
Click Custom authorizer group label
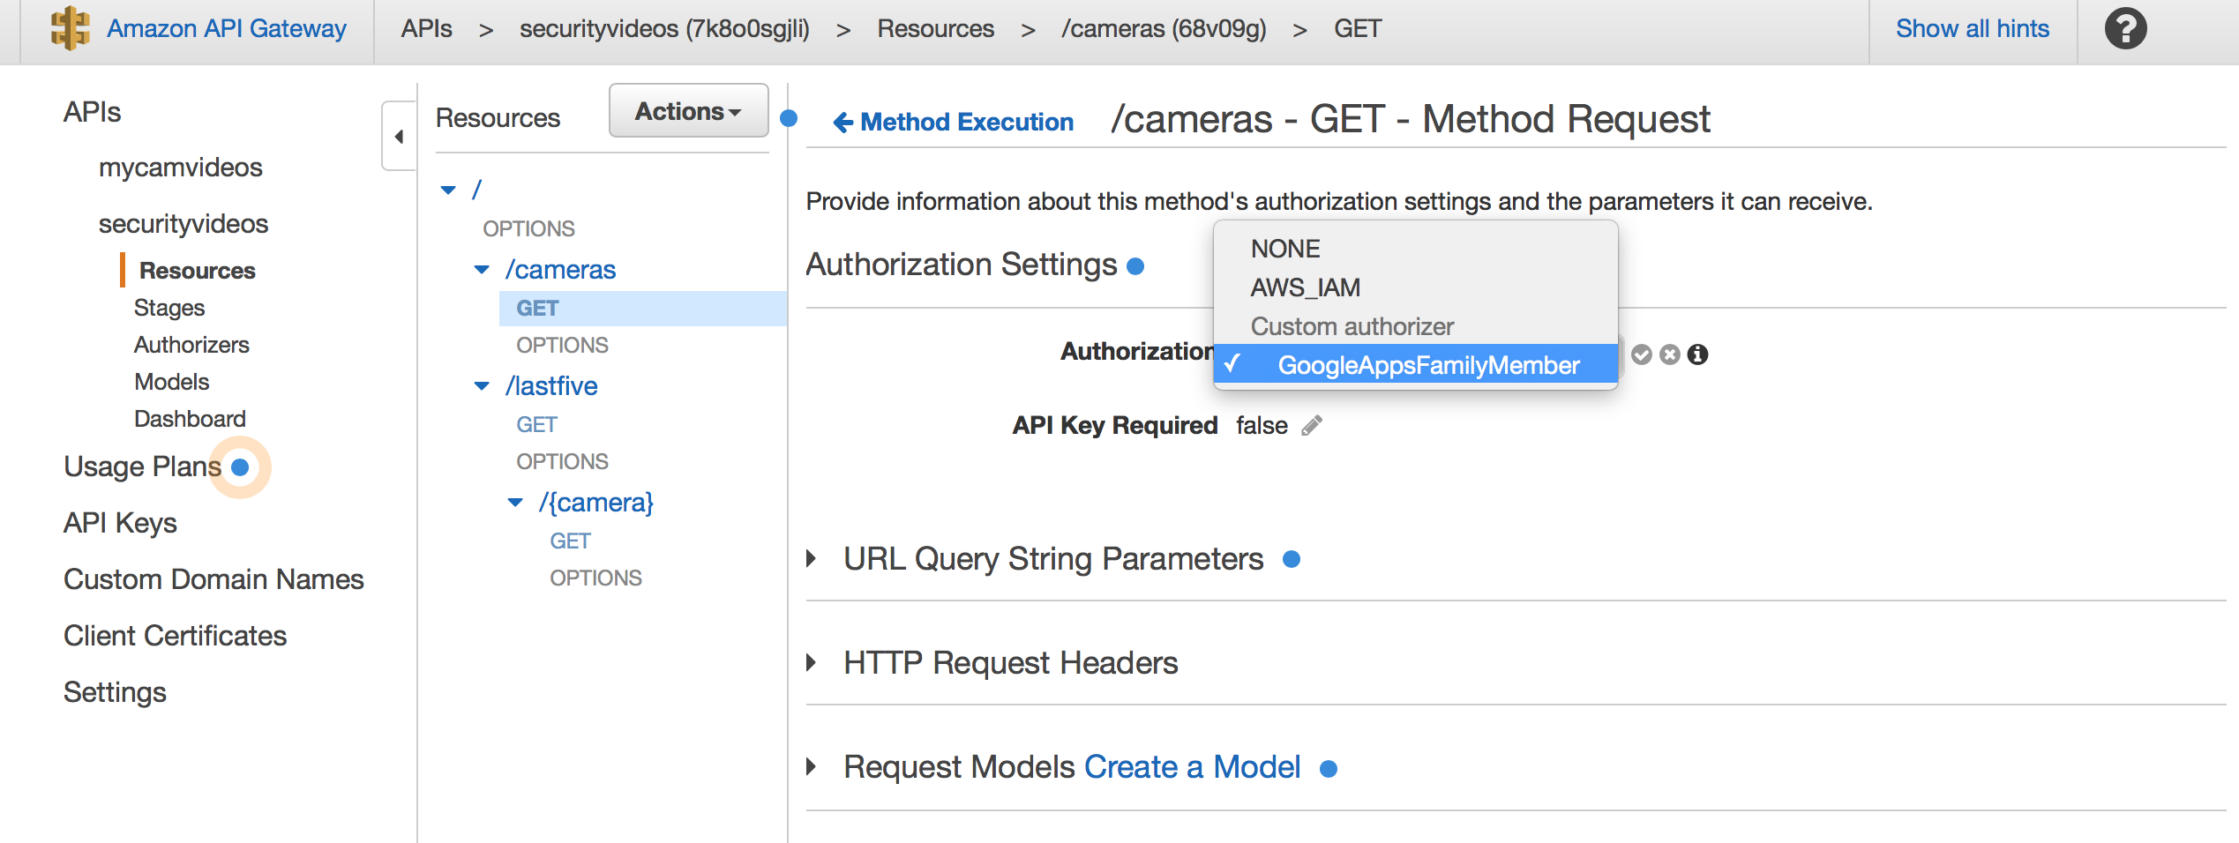pos(1352,326)
